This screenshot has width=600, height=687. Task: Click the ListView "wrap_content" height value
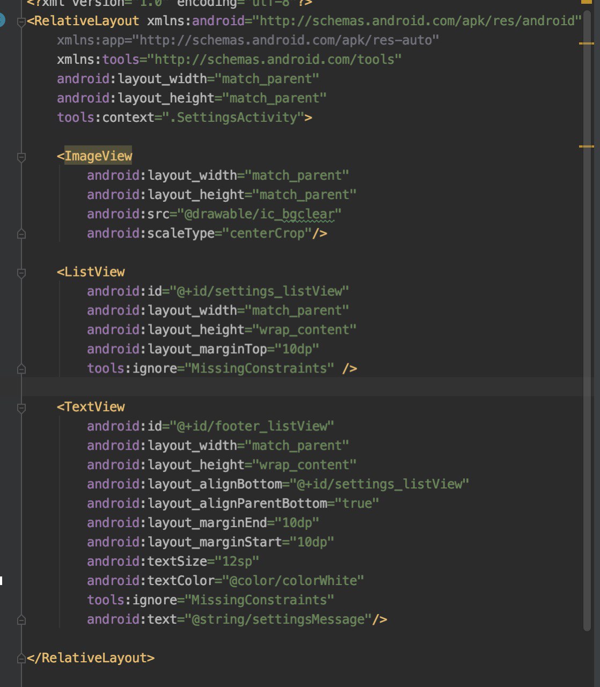pyautogui.click(x=304, y=330)
